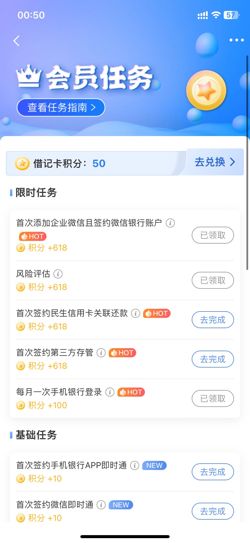Viewport: 250px width, 543px height.
Task: Click 去完成 for 首次签约第三方存管
Action: tap(213, 359)
